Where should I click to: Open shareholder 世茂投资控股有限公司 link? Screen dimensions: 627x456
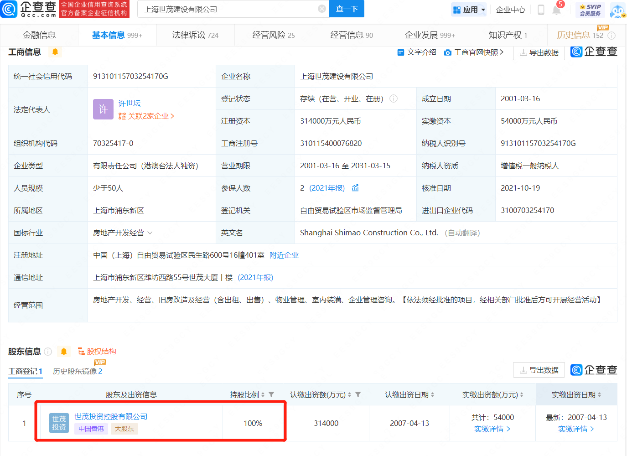tap(111, 417)
